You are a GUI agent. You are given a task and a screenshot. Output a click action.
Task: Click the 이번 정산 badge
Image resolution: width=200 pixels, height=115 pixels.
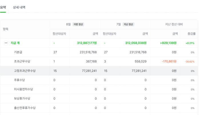78,24
